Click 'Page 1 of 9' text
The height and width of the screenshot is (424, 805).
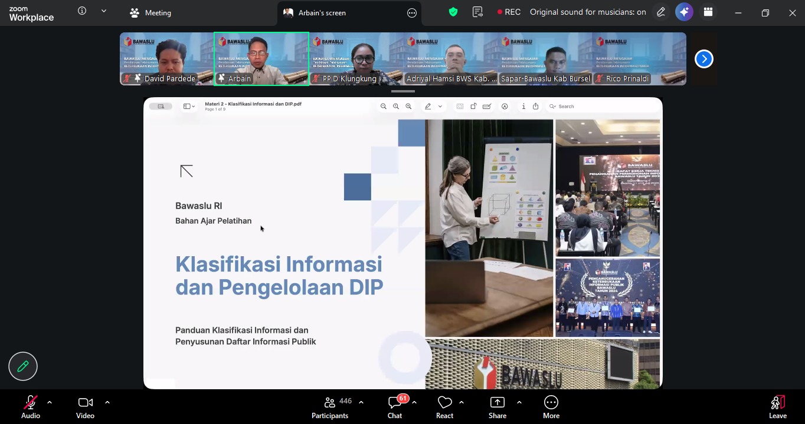(x=215, y=110)
